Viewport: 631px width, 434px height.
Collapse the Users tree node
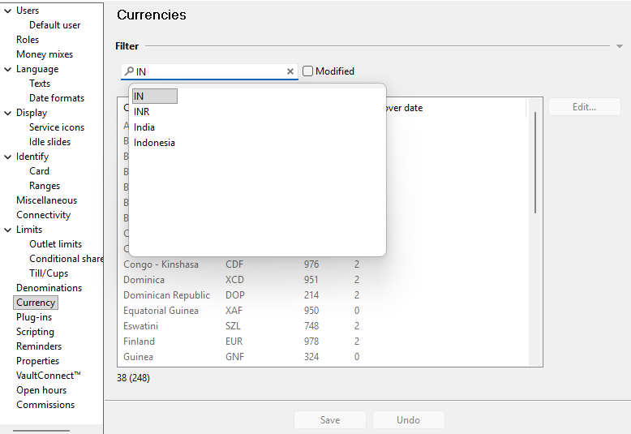(x=7, y=11)
